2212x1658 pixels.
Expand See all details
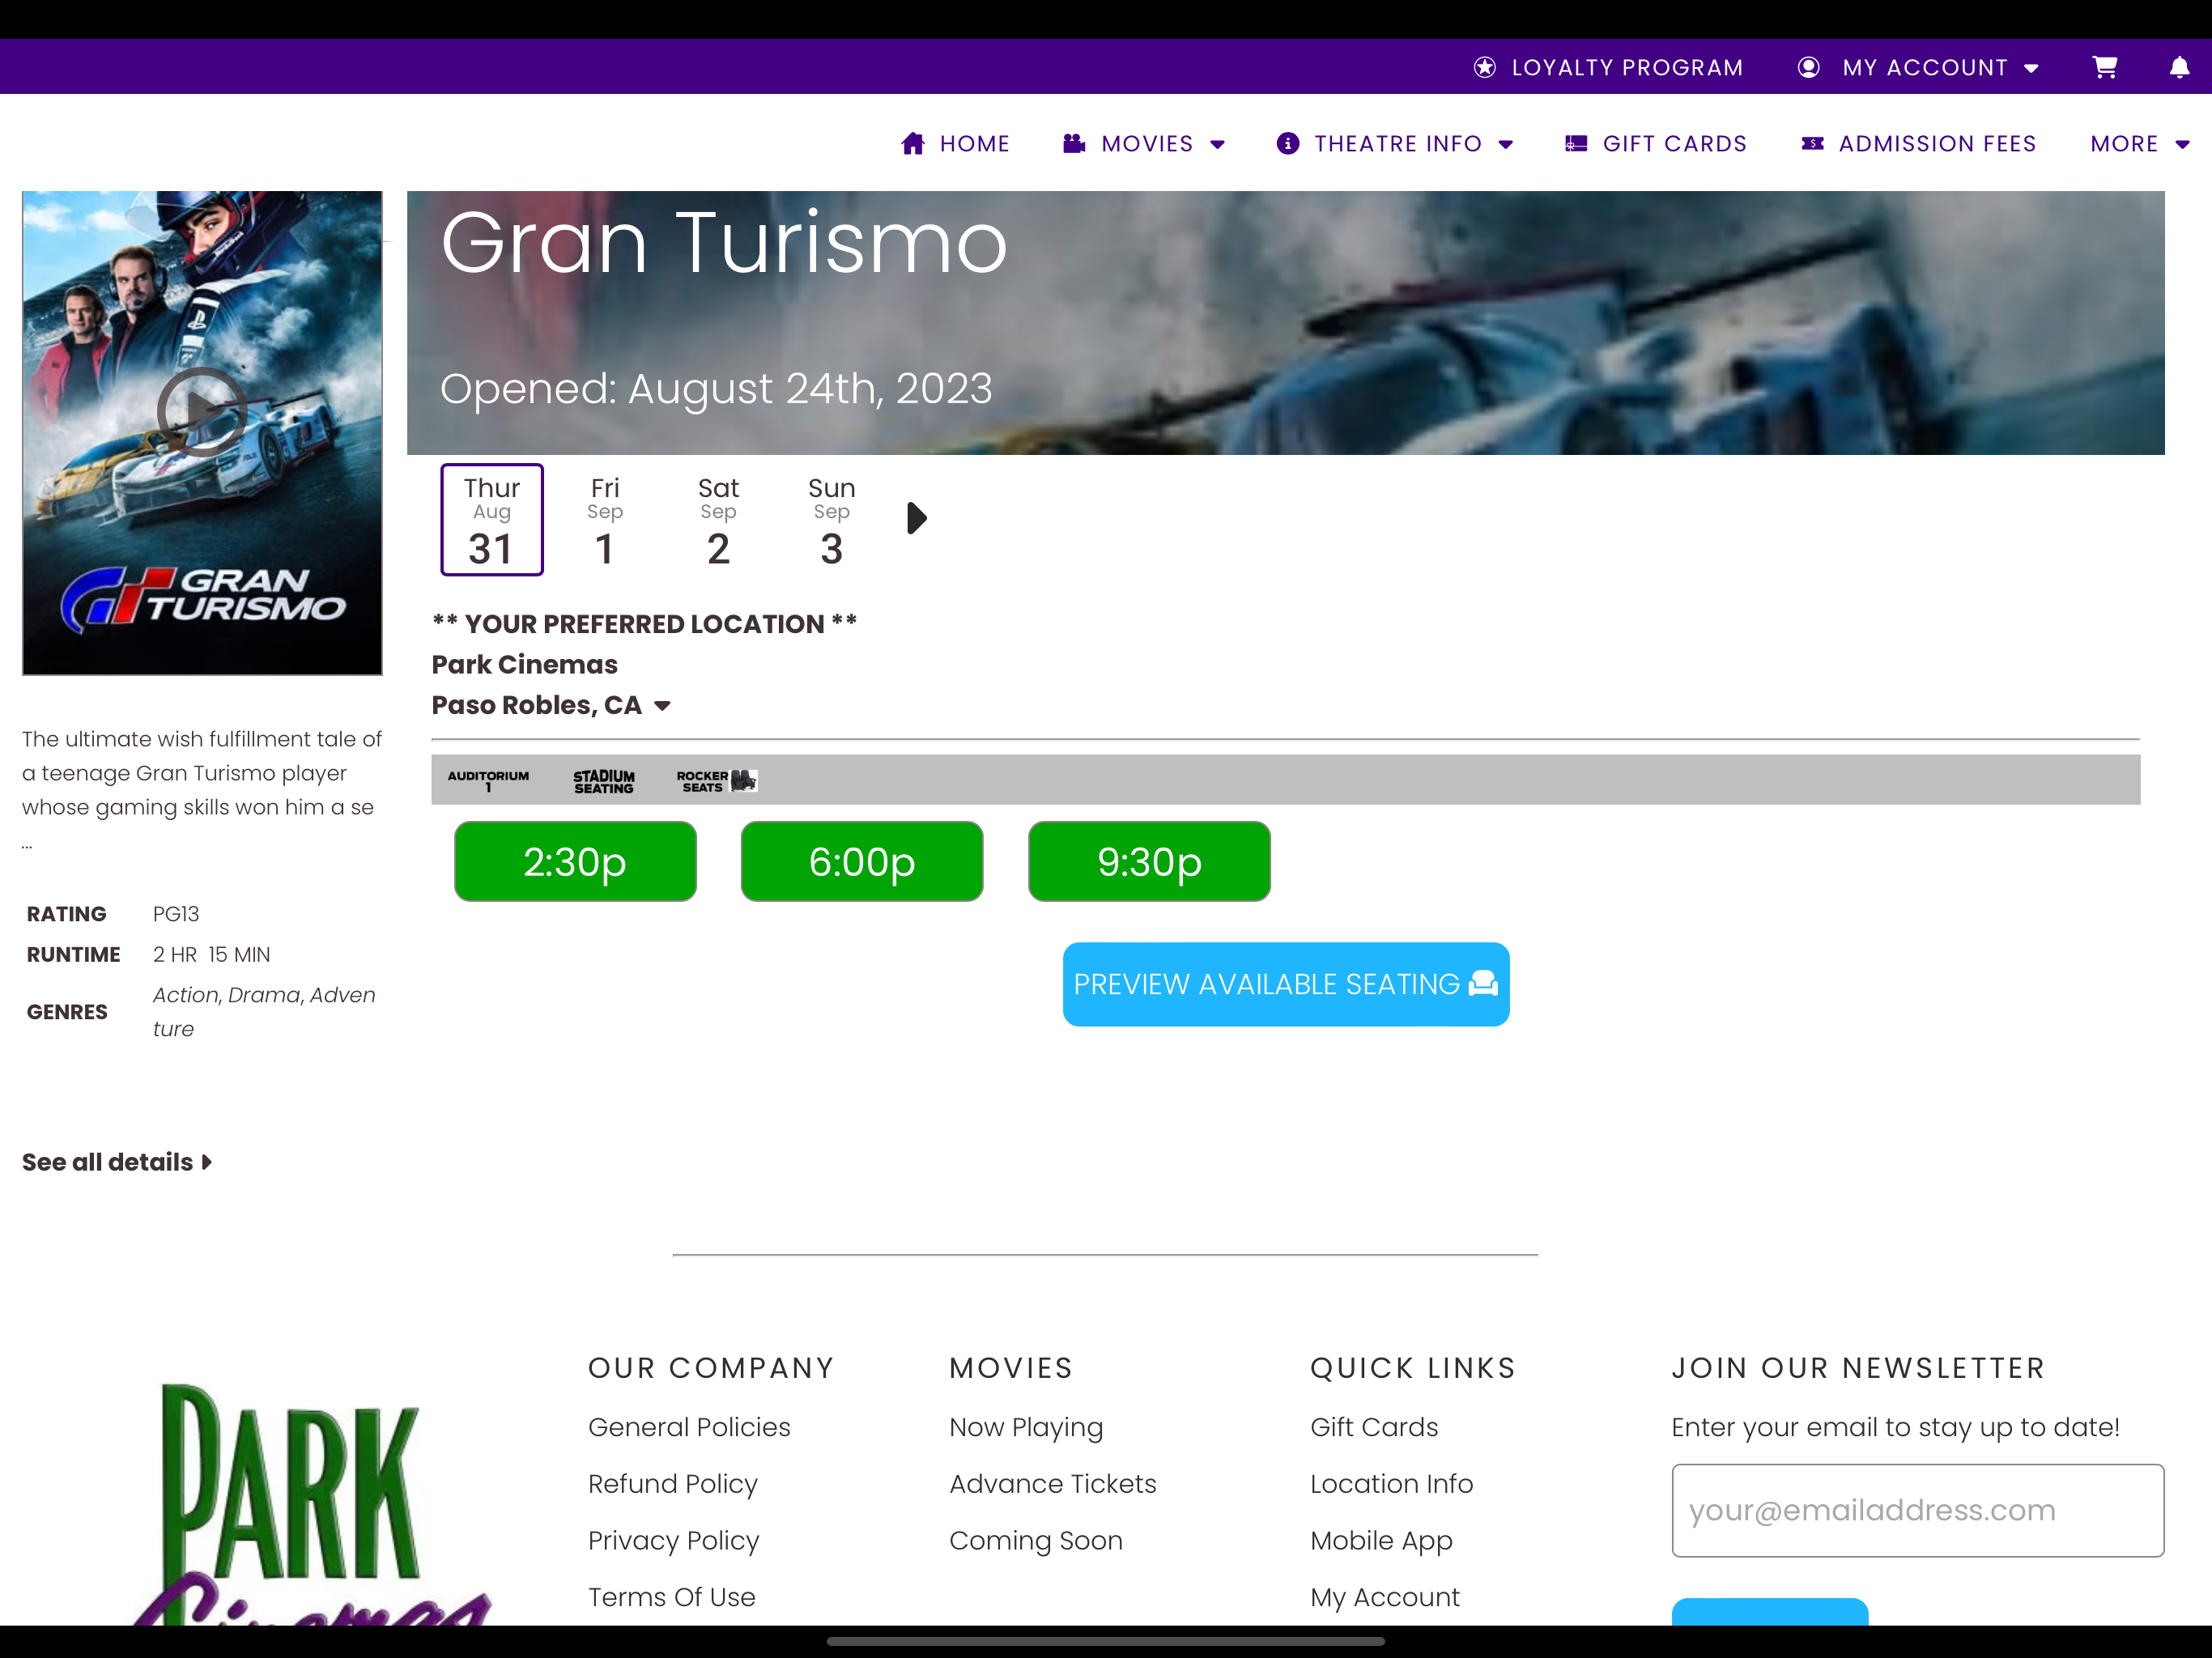coord(117,1162)
